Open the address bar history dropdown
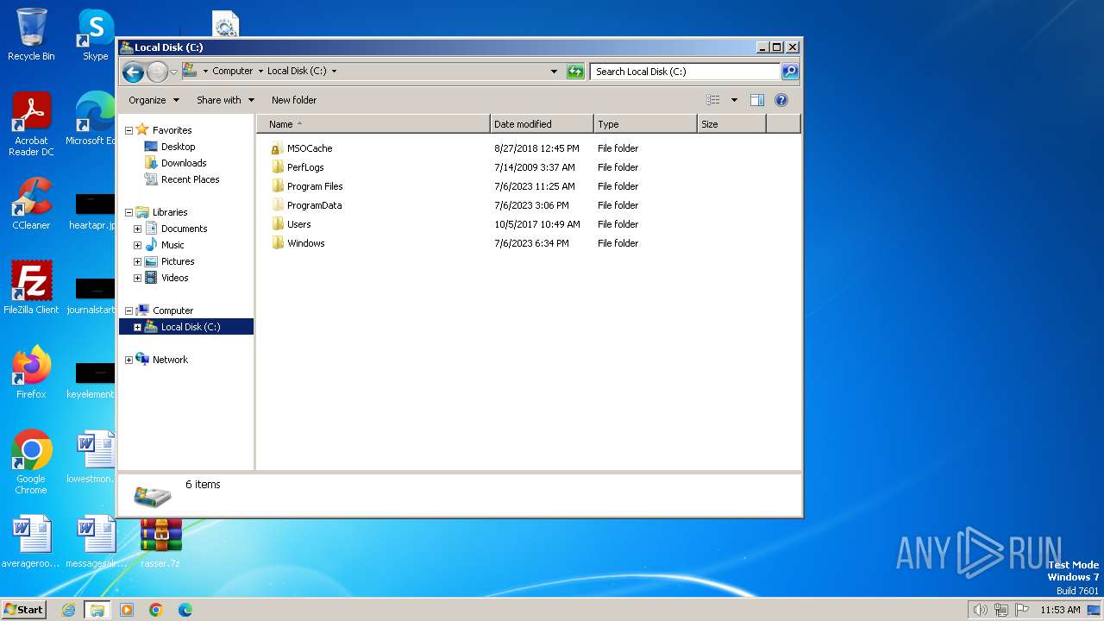 [x=554, y=72]
